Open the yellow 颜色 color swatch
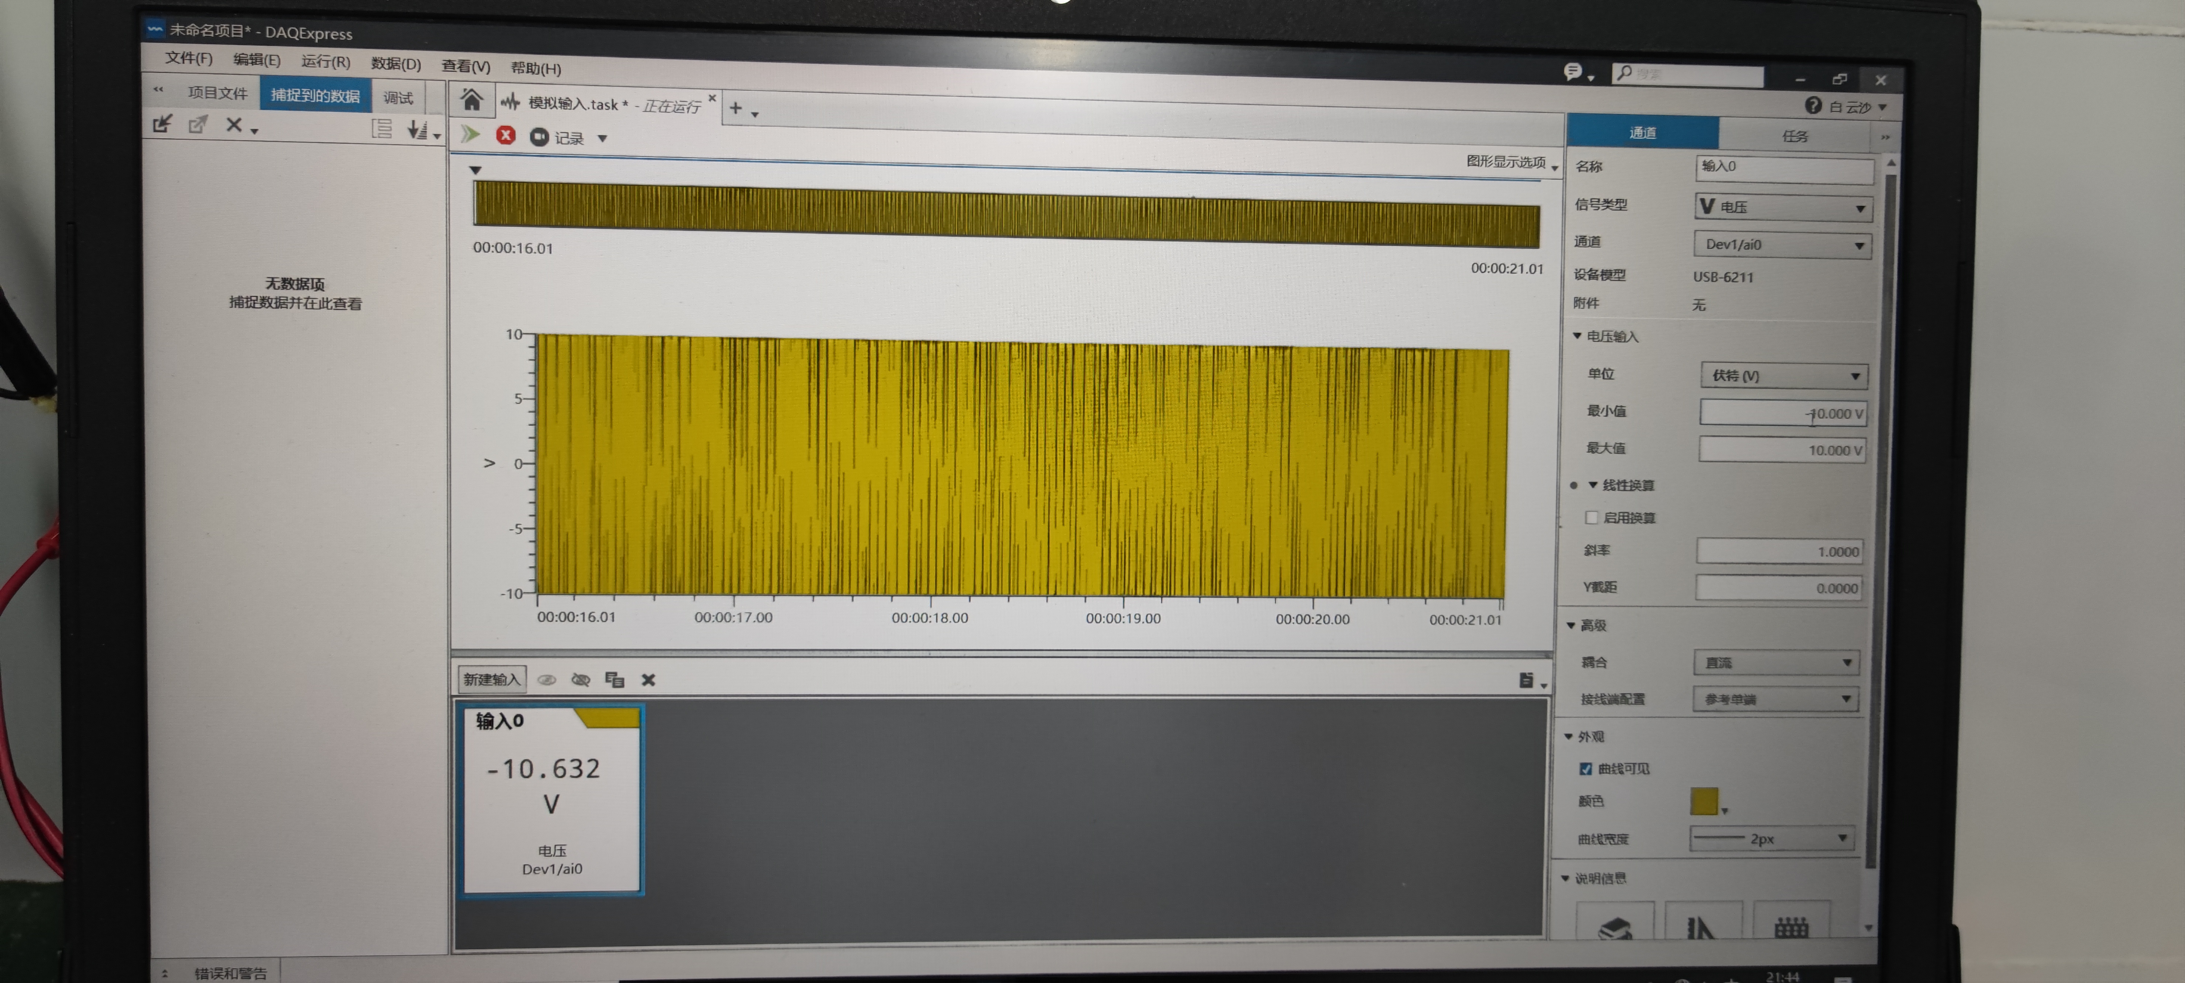Screen dimensions: 2185x983 [1704, 801]
